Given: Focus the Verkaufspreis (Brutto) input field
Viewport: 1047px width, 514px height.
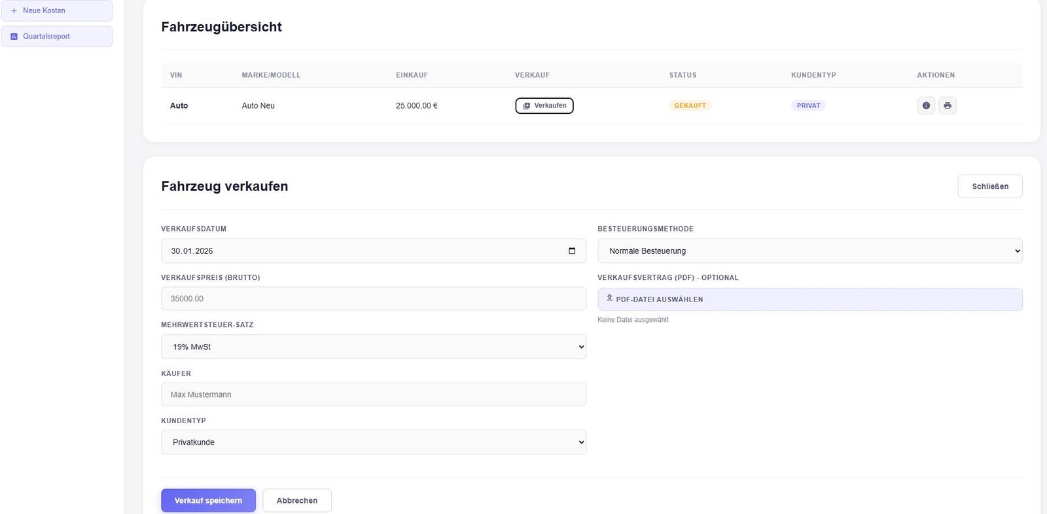Looking at the screenshot, I should (373, 299).
